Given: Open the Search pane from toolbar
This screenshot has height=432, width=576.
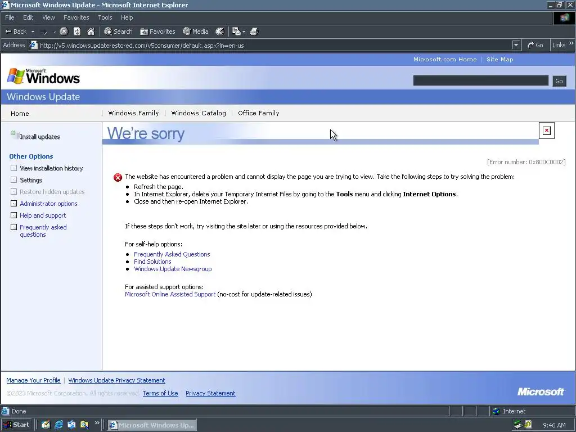Looking at the screenshot, I should (x=118, y=31).
